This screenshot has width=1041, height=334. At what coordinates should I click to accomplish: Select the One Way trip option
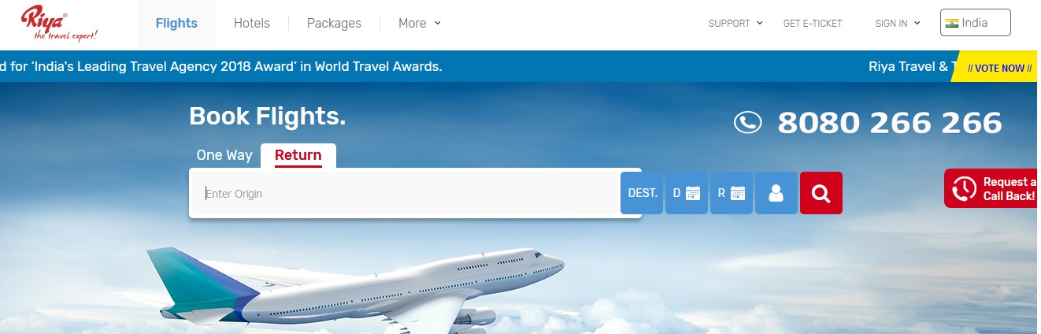(x=224, y=155)
